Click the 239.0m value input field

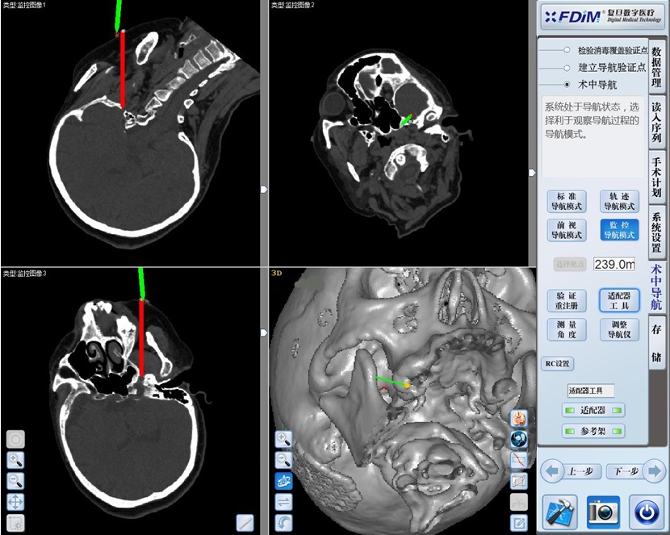(614, 264)
